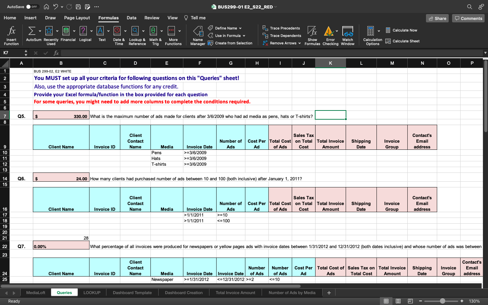
Task: Open Text functions icon
Action: point(100,31)
